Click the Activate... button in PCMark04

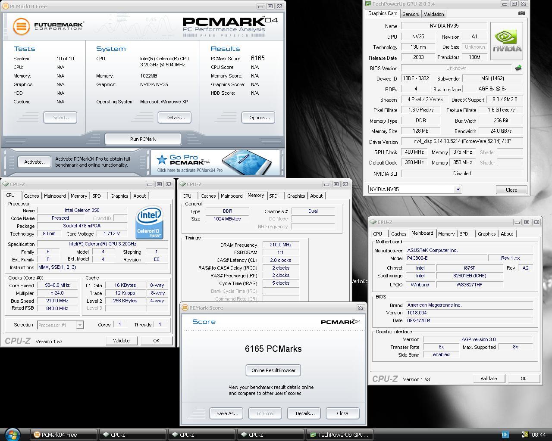35,162
